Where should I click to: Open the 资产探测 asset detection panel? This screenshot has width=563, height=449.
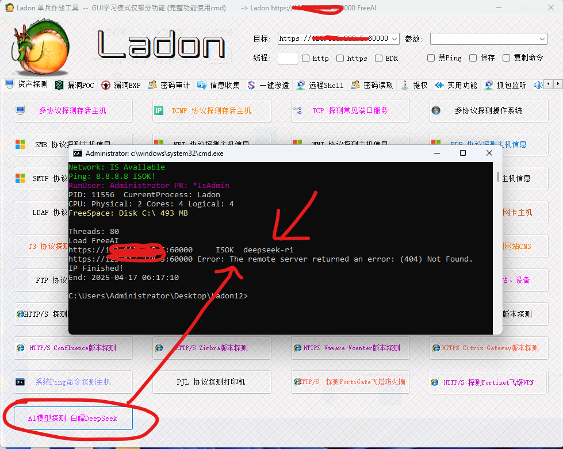pos(28,84)
